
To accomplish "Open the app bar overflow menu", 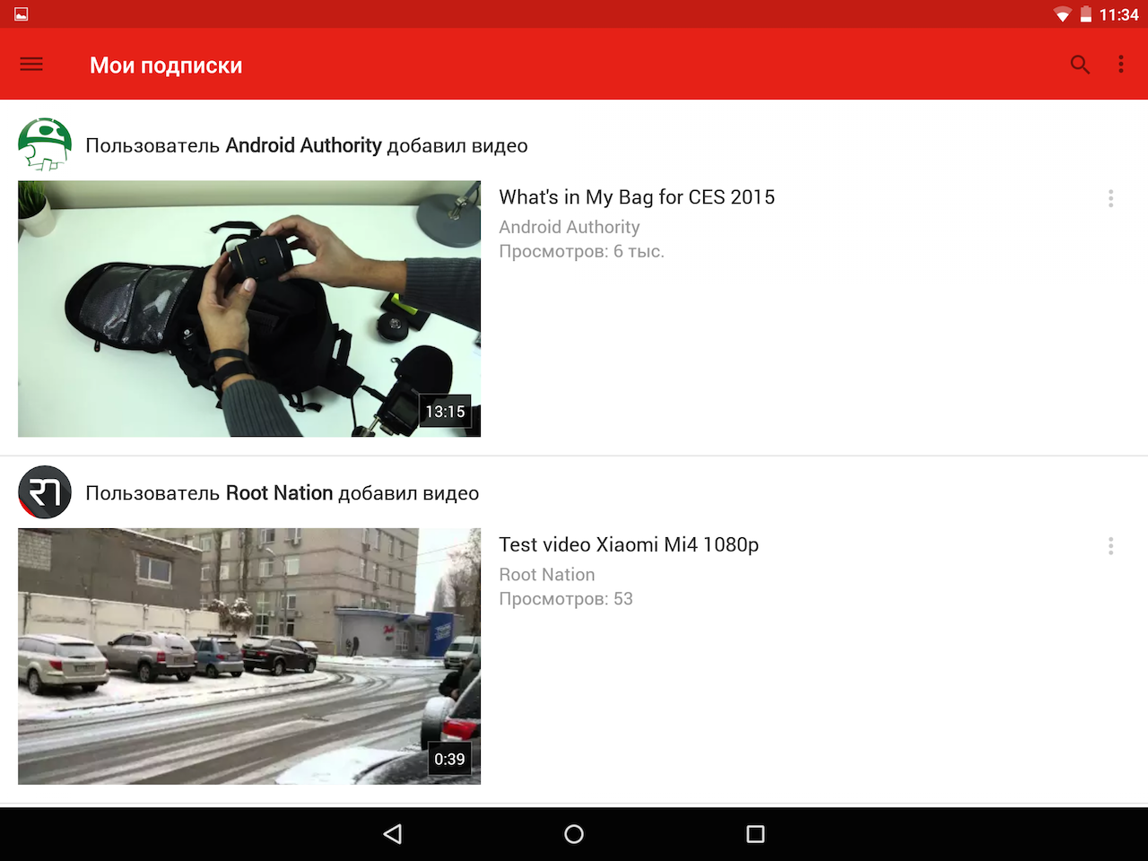I will (x=1120, y=64).
